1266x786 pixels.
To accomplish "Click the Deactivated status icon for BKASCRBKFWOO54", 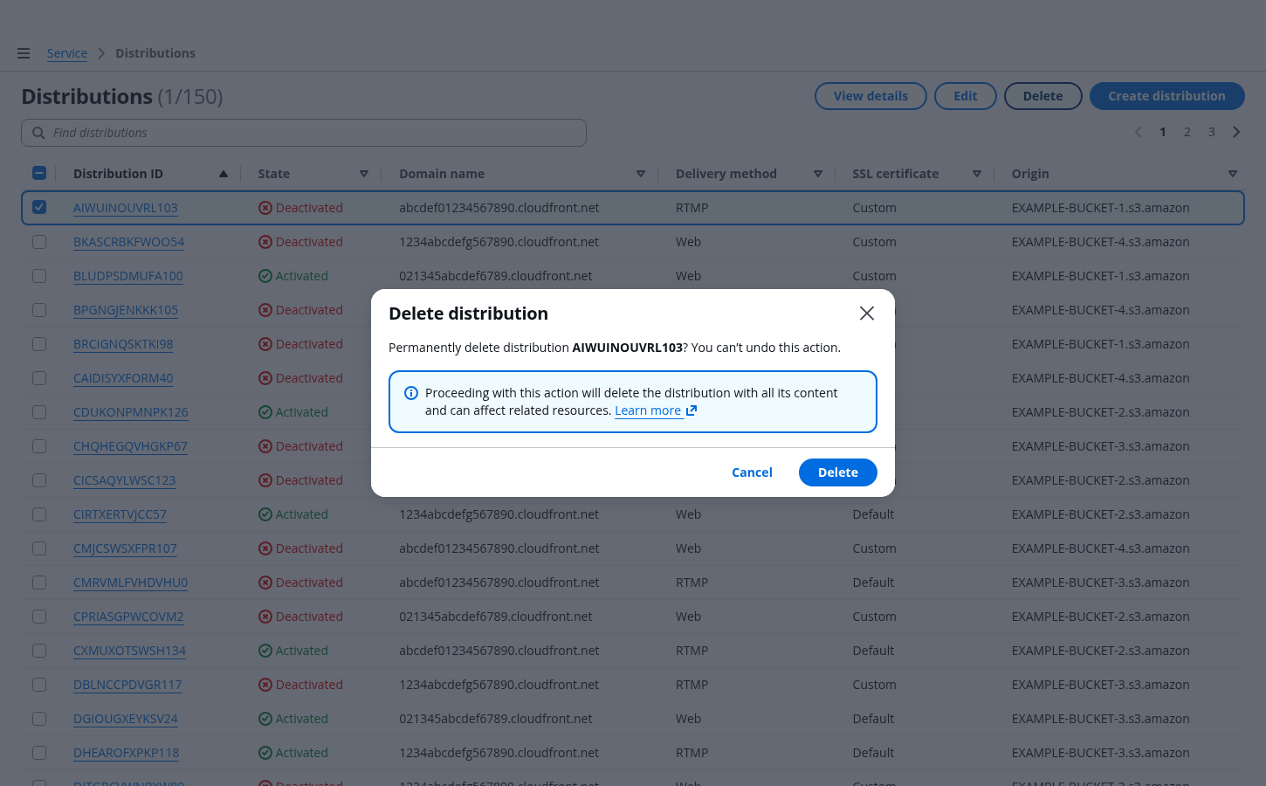I will pos(265,242).
